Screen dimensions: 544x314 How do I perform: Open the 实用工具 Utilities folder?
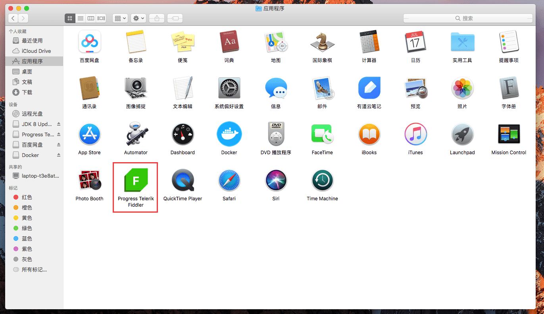pos(462,42)
